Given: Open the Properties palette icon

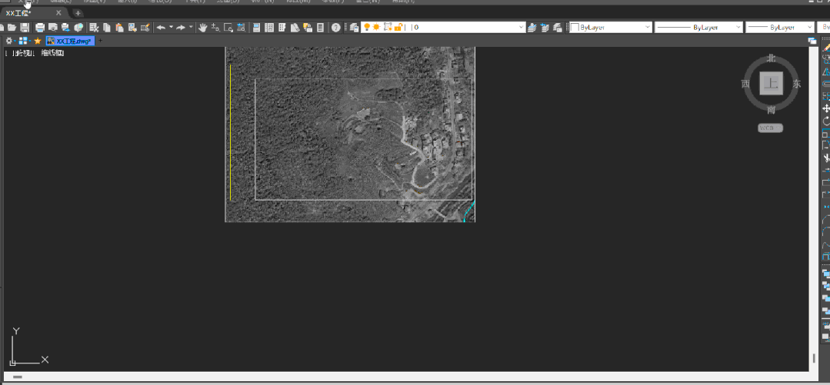Looking at the screenshot, I should pyautogui.click(x=256, y=28).
